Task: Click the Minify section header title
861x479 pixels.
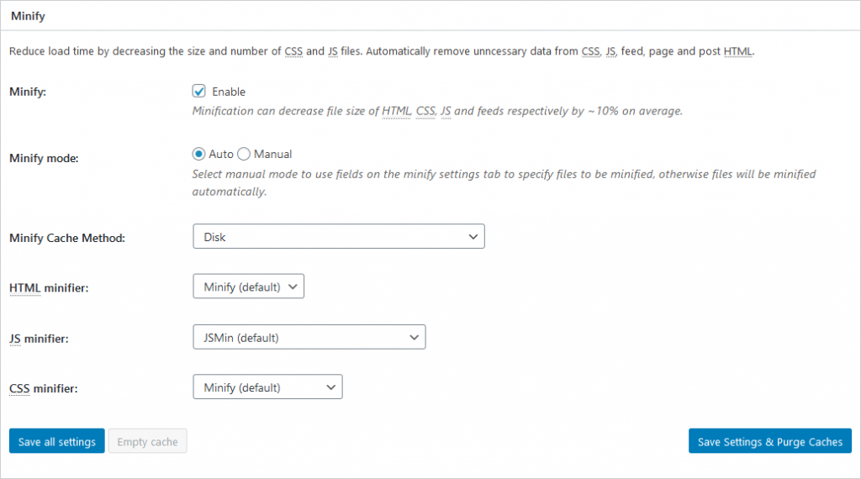Action: (x=28, y=16)
